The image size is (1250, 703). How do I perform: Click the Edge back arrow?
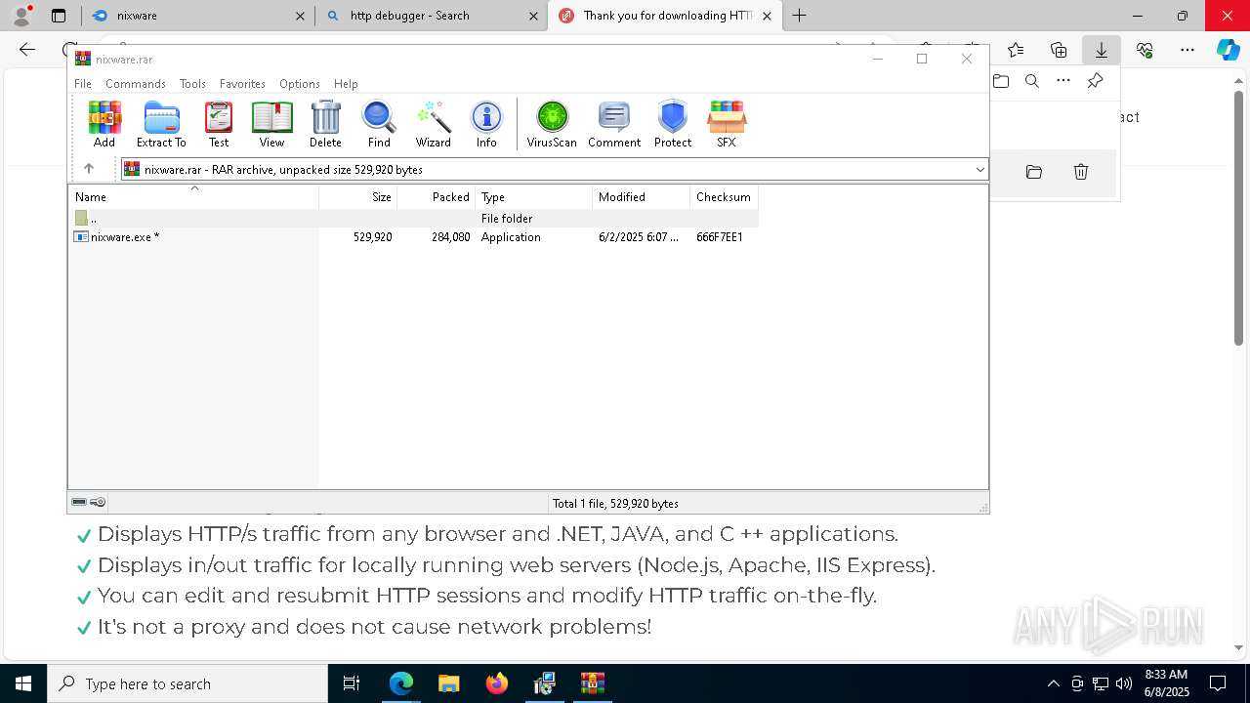(x=27, y=50)
